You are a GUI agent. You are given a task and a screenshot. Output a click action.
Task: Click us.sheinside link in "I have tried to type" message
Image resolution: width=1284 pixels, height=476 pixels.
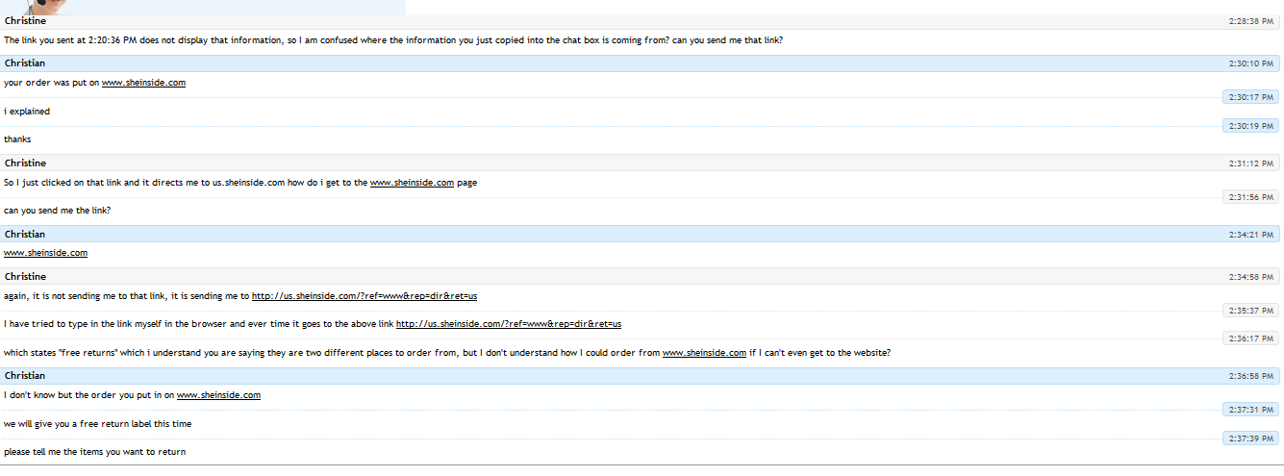[509, 324]
